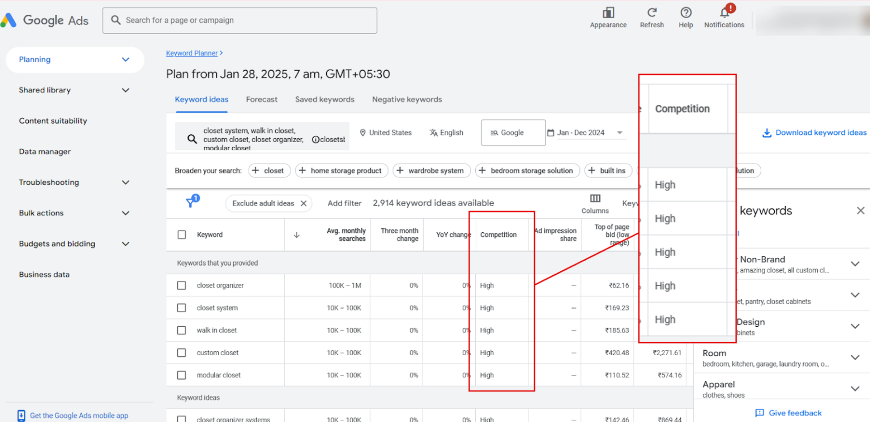Screen dimensions: 870x422
Task: Switch to the Forecast tab
Action: 262,99
